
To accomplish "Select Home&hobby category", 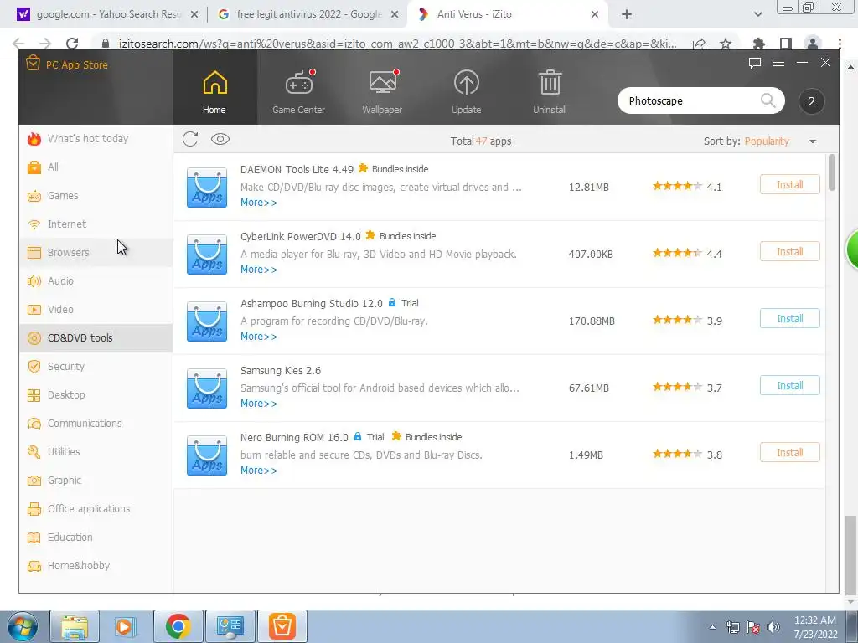I will (96, 565).
